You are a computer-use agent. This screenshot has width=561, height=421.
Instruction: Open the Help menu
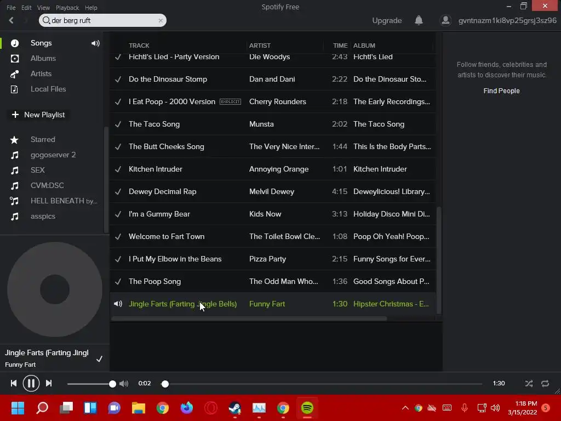click(x=91, y=8)
